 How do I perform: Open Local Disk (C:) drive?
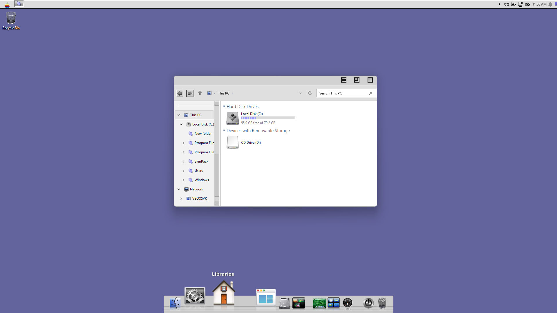[x=233, y=118]
